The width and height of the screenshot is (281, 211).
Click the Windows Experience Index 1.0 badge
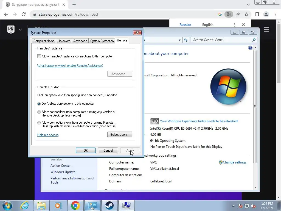pyautogui.click(x=154, y=121)
